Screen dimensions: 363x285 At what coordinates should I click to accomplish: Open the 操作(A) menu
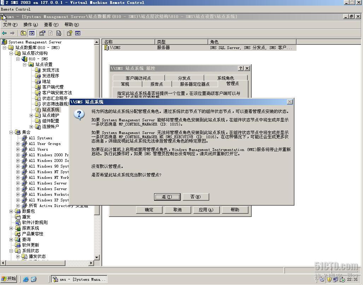click(30, 25)
